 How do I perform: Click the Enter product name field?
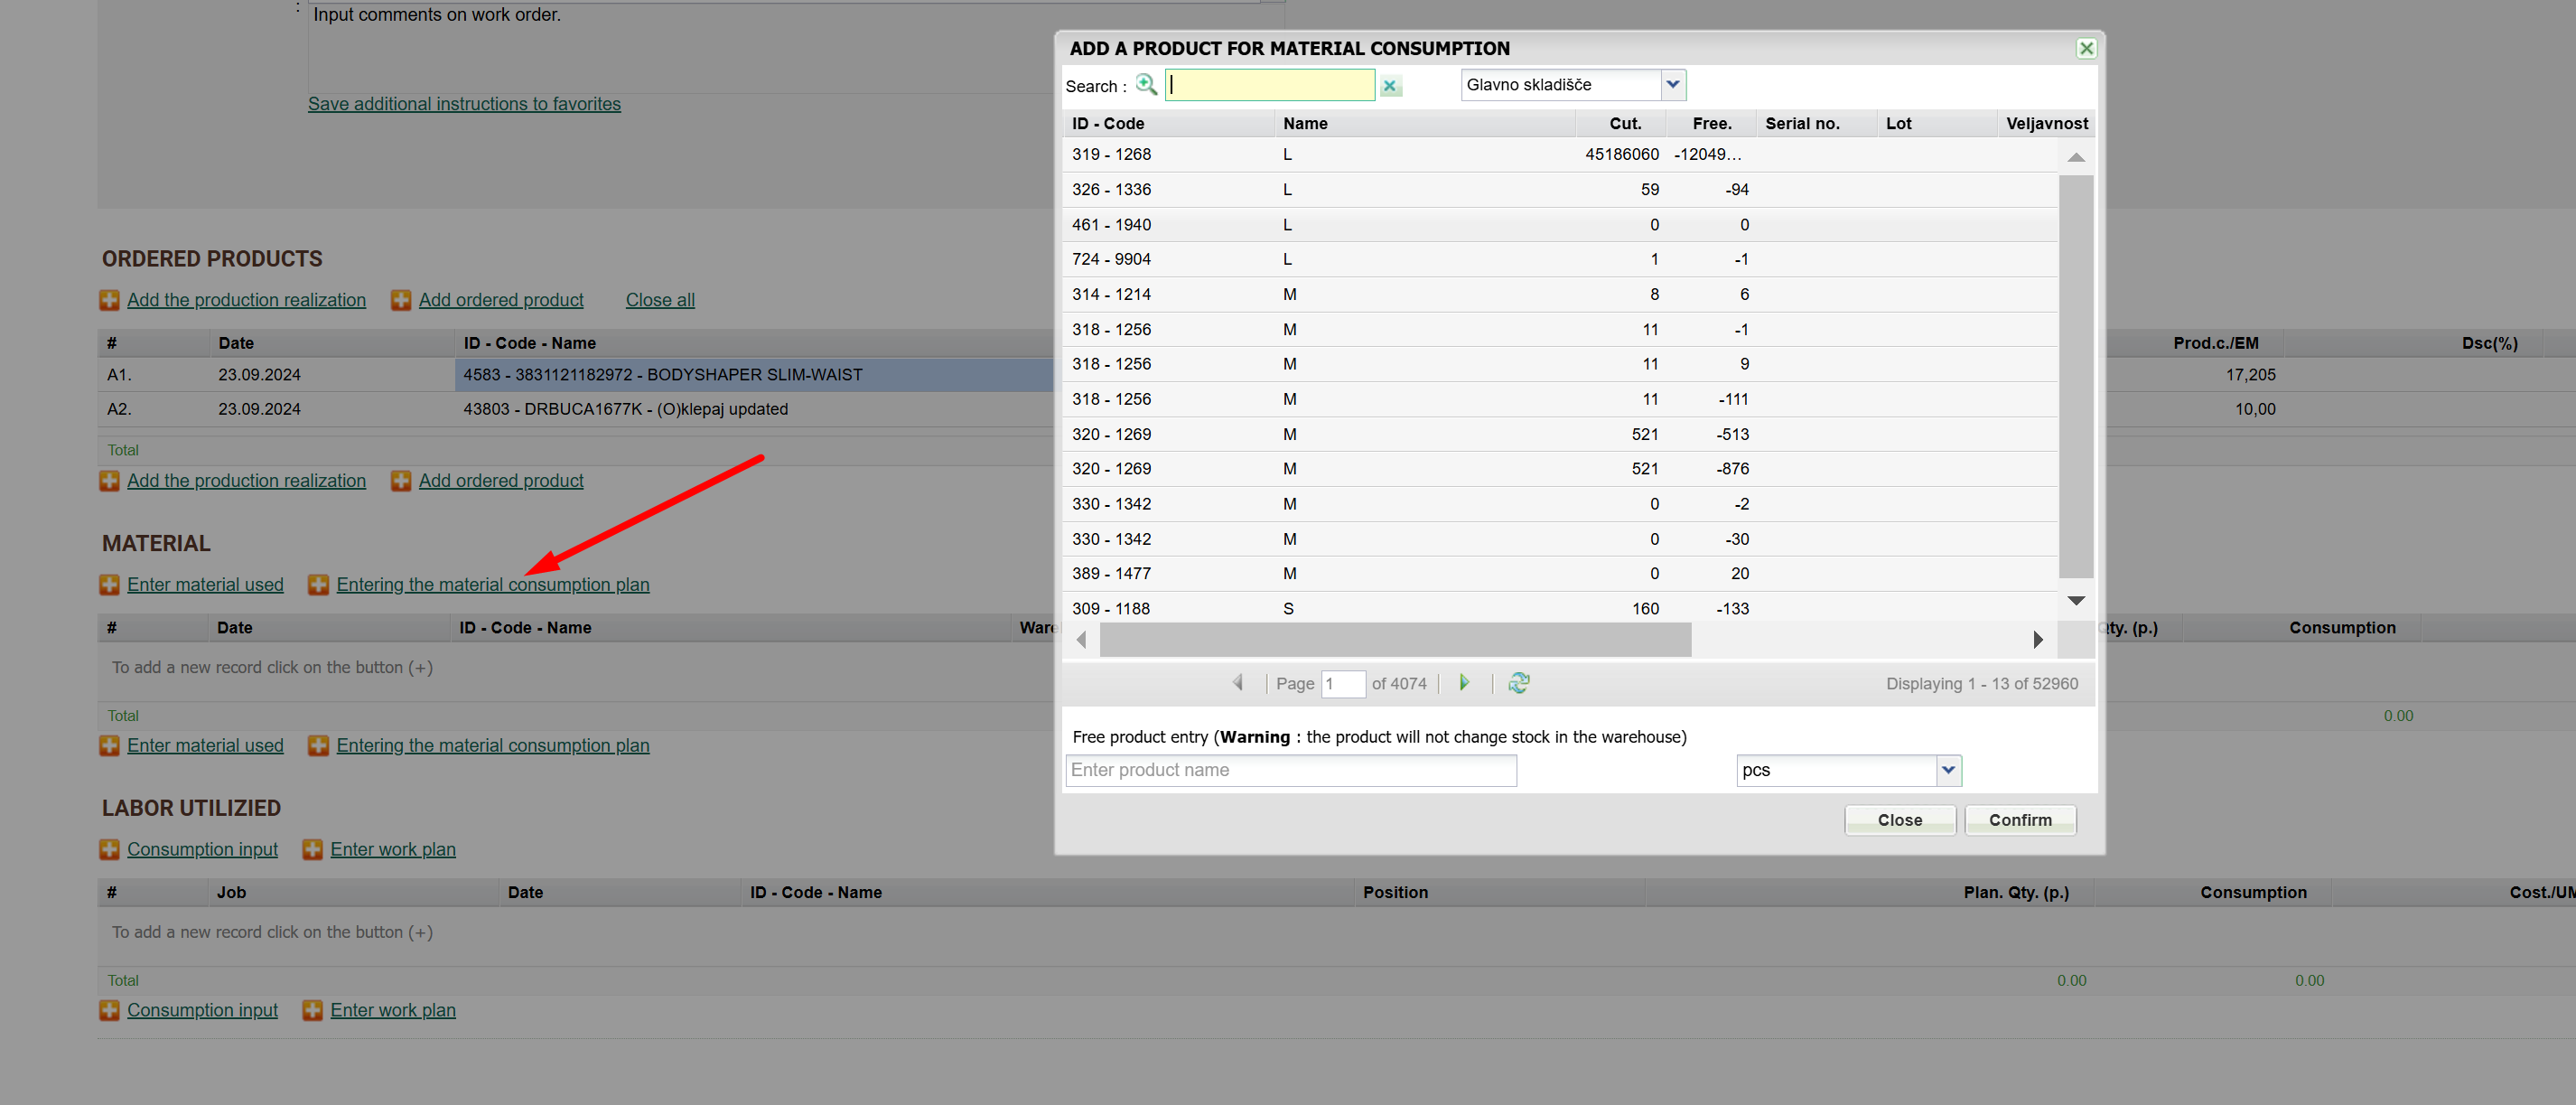coord(1290,770)
